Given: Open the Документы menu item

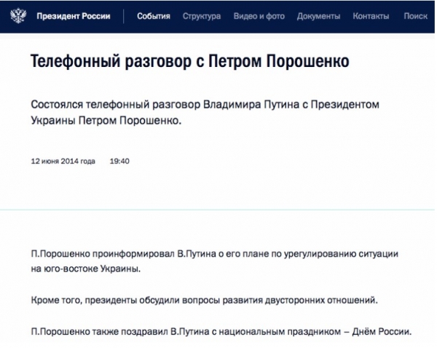Looking at the screenshot, I should (x=318, y=16).
